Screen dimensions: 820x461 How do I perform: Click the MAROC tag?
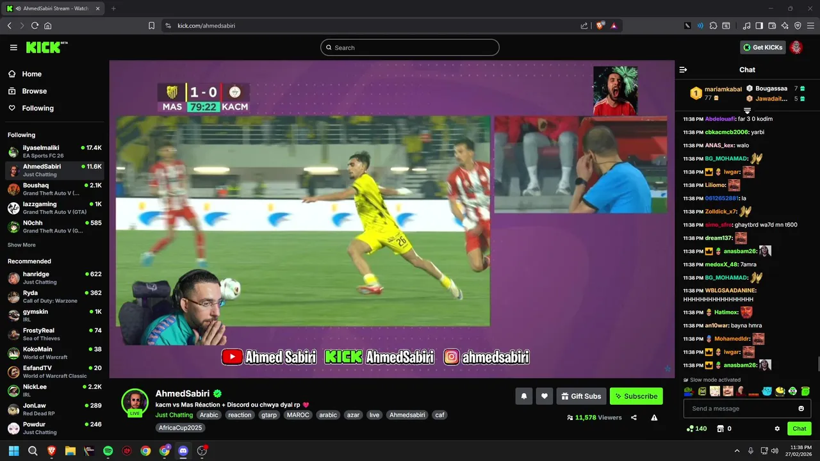coord(298,415)
